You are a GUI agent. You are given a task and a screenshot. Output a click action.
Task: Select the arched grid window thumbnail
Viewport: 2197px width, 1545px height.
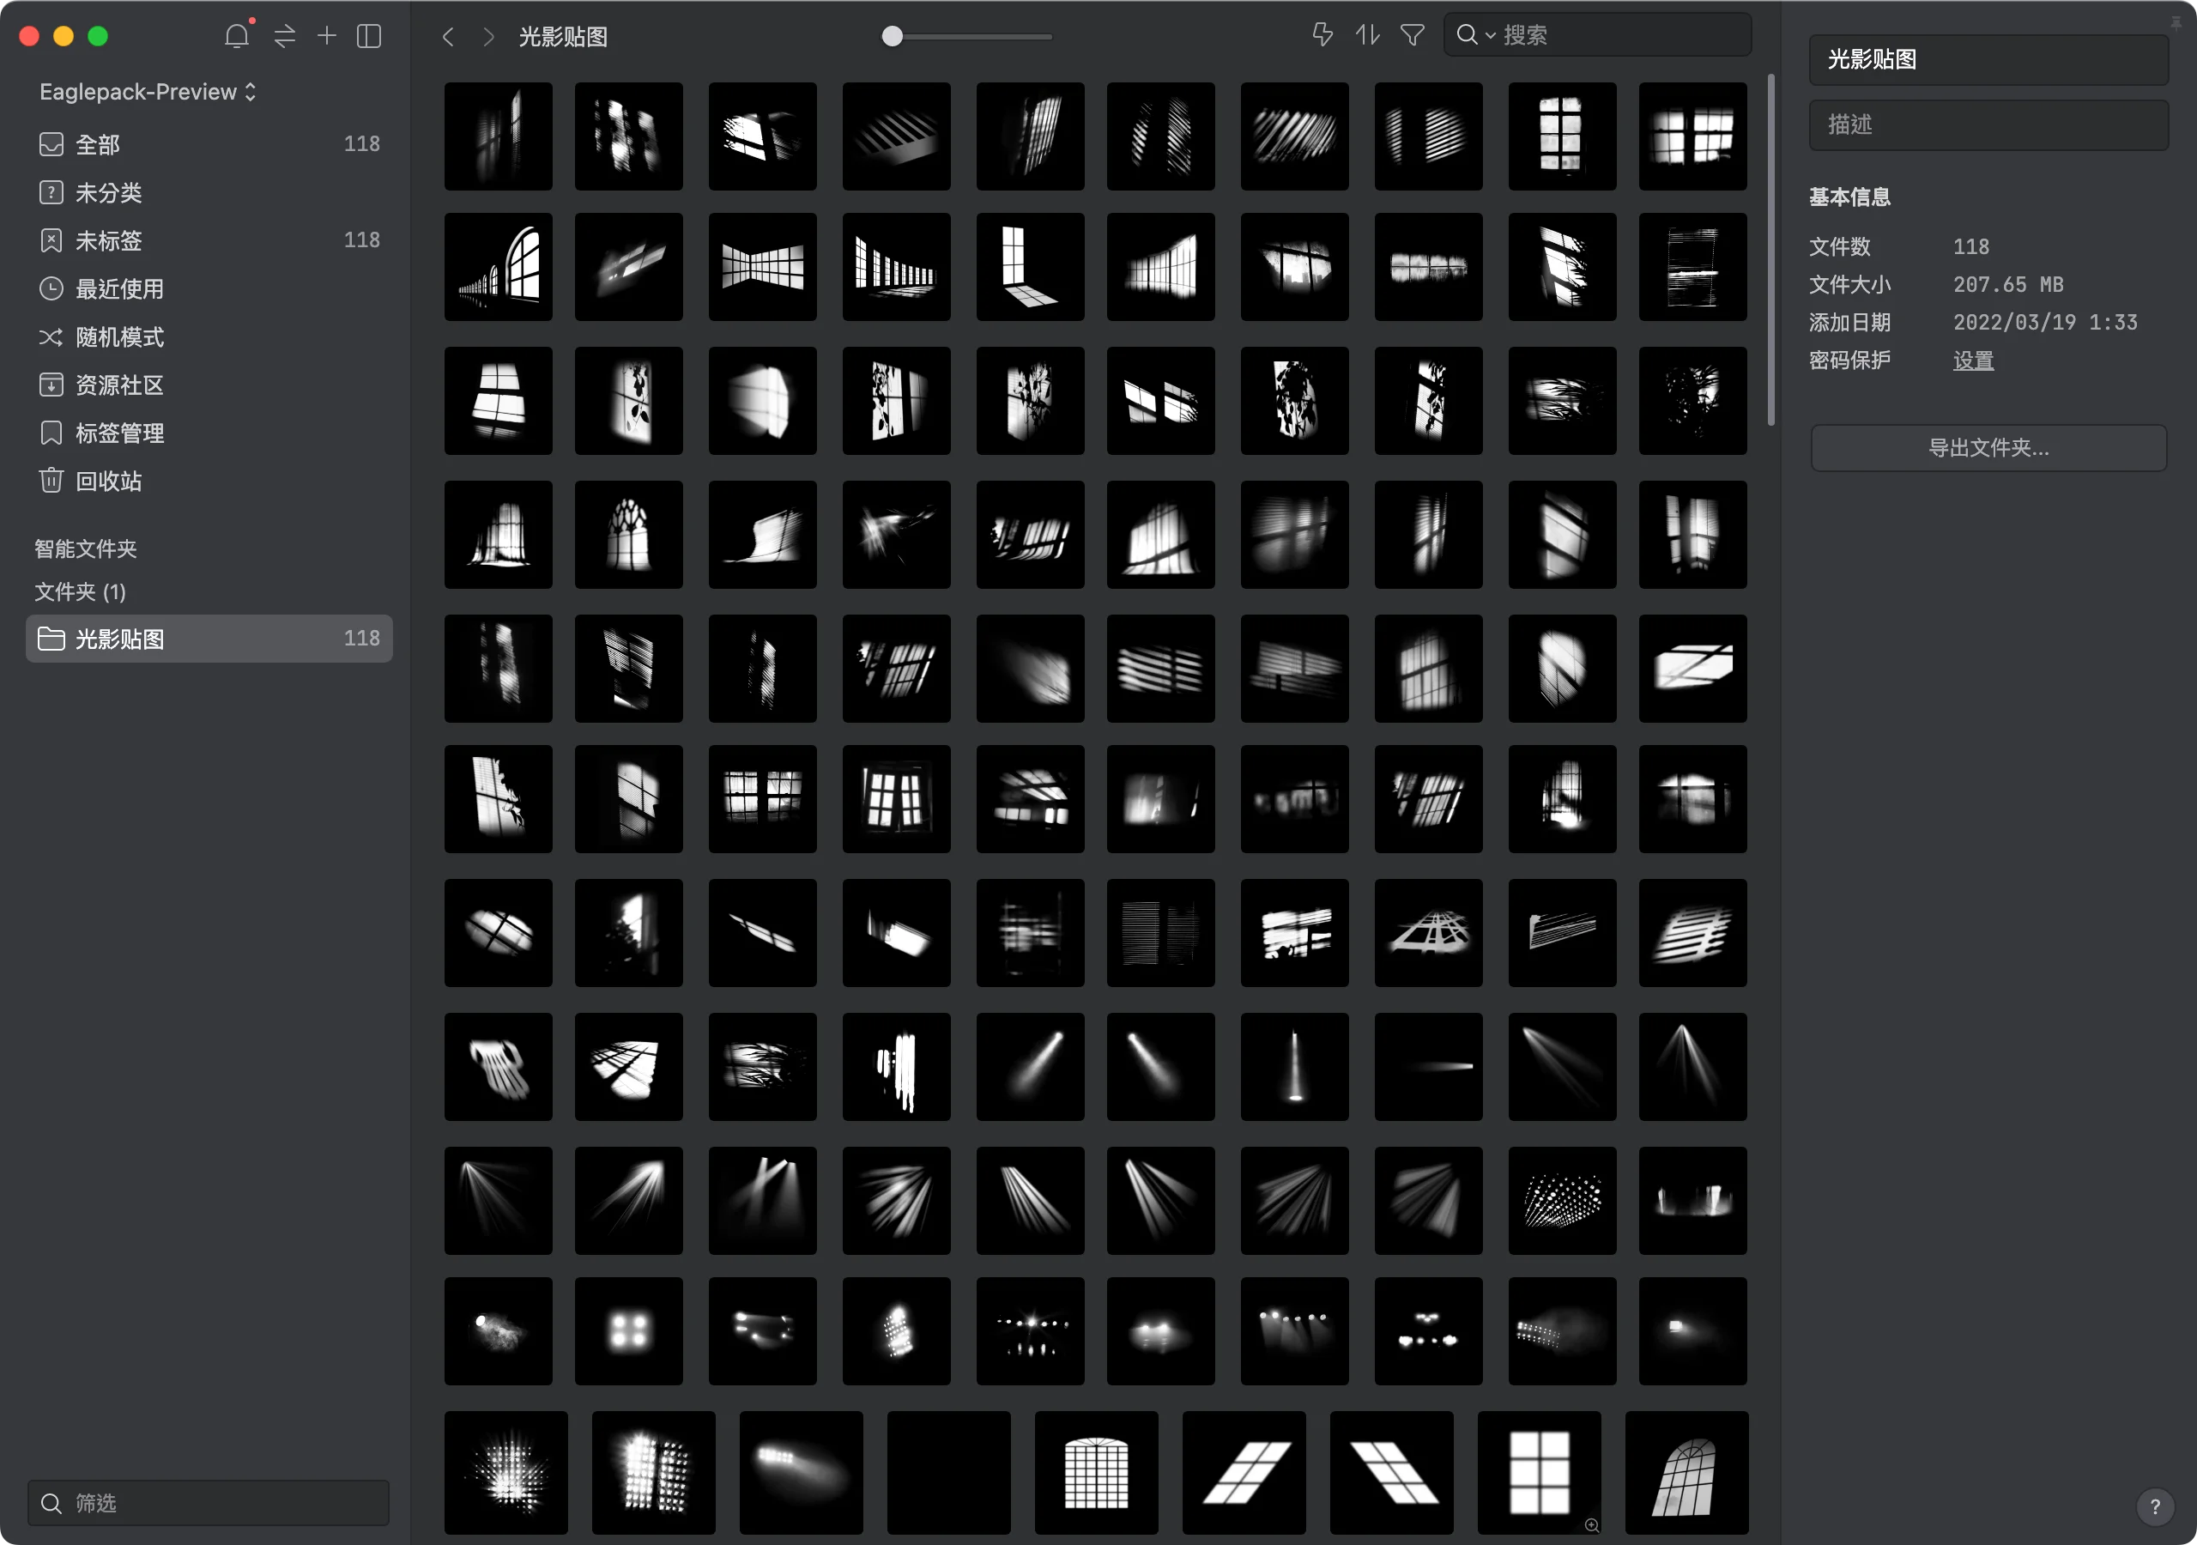(1097, 1473)
